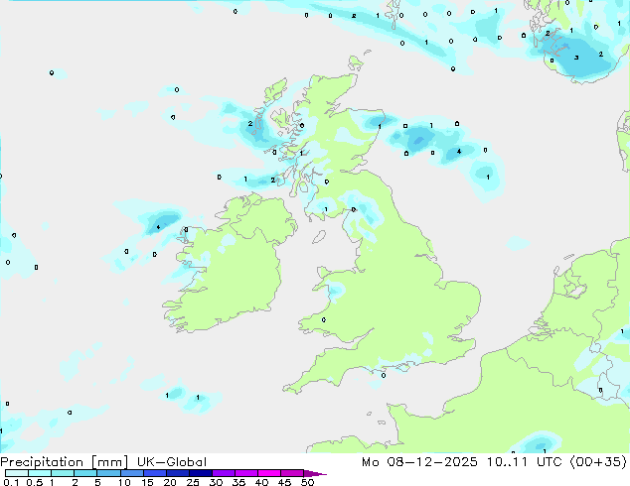The image size is (630, 486).
Task: Click the "3" value near Norway coast
Action: [x=576, y=58]
